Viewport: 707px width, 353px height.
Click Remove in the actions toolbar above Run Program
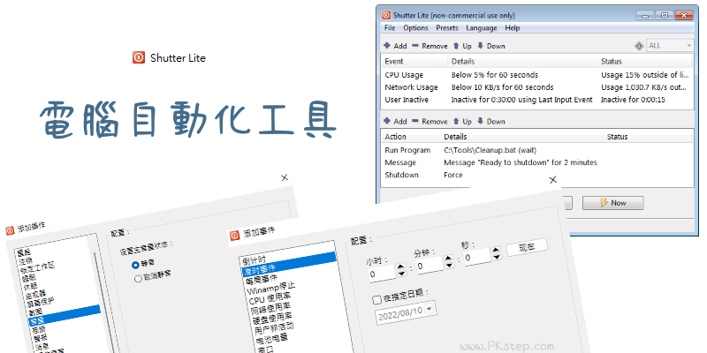[430, 121]
